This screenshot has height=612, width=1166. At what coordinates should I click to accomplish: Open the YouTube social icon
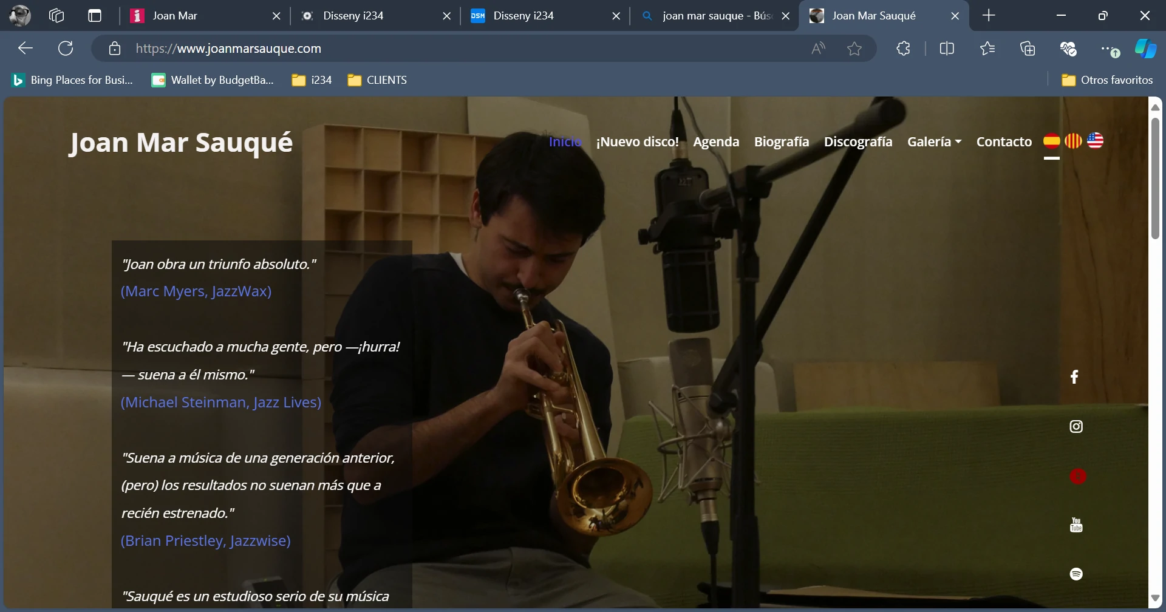click(x=1076, y=525)
